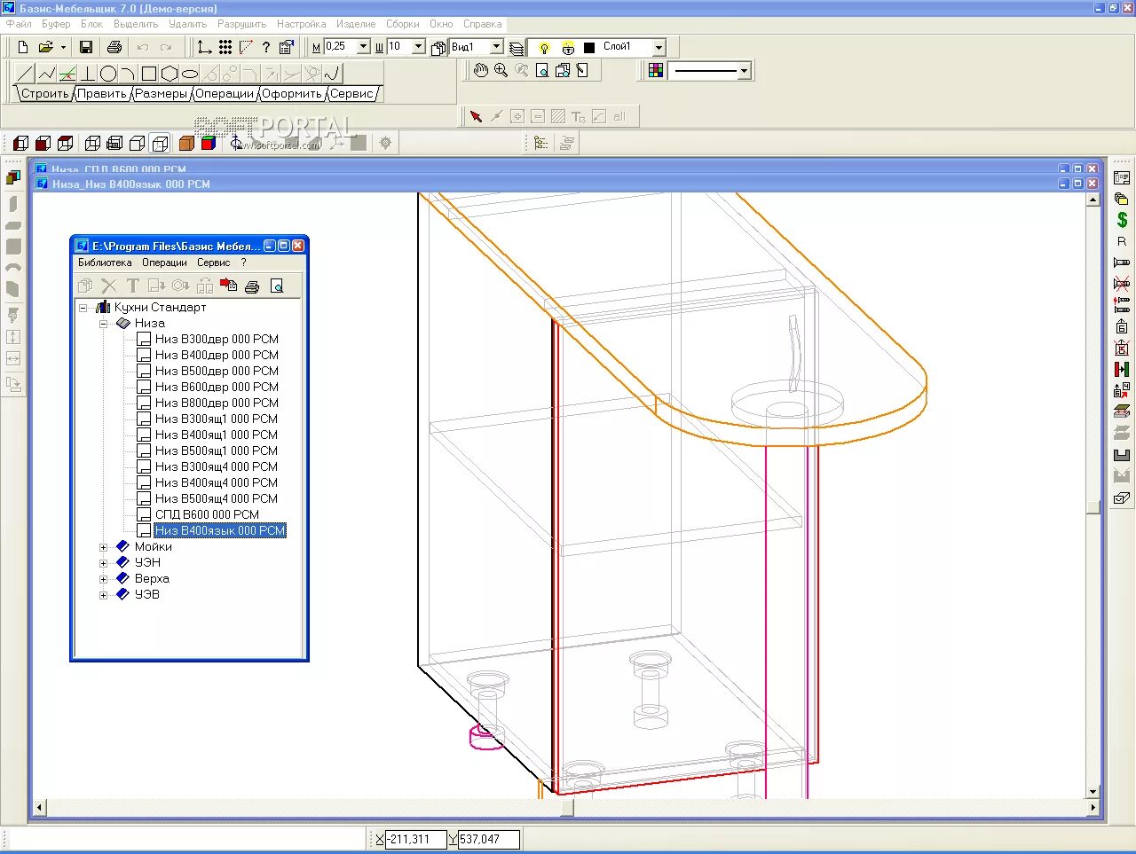1136x854 pixels.
Task: Switch to the Править tab
Action: point(102,93)
